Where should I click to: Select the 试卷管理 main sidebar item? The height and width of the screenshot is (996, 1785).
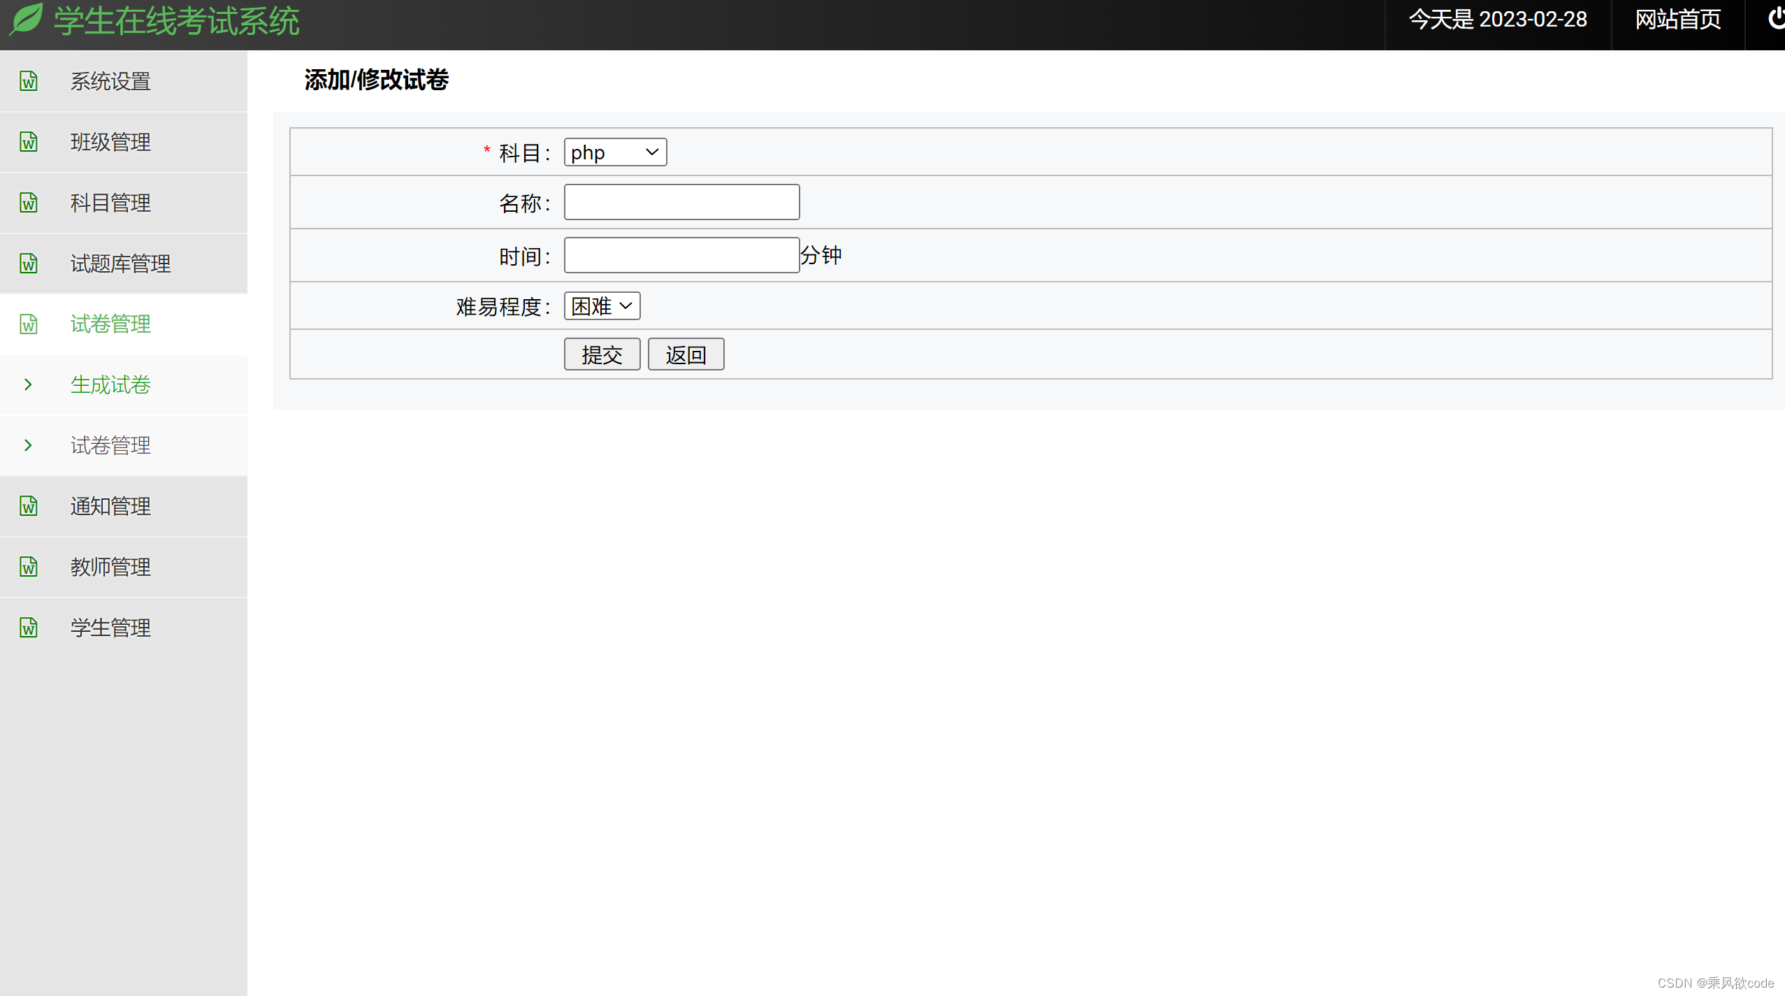click(x=110, y=324)
